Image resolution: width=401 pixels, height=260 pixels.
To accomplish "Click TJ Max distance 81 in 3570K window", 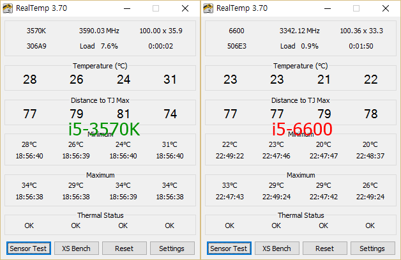I will click(123, 114).
